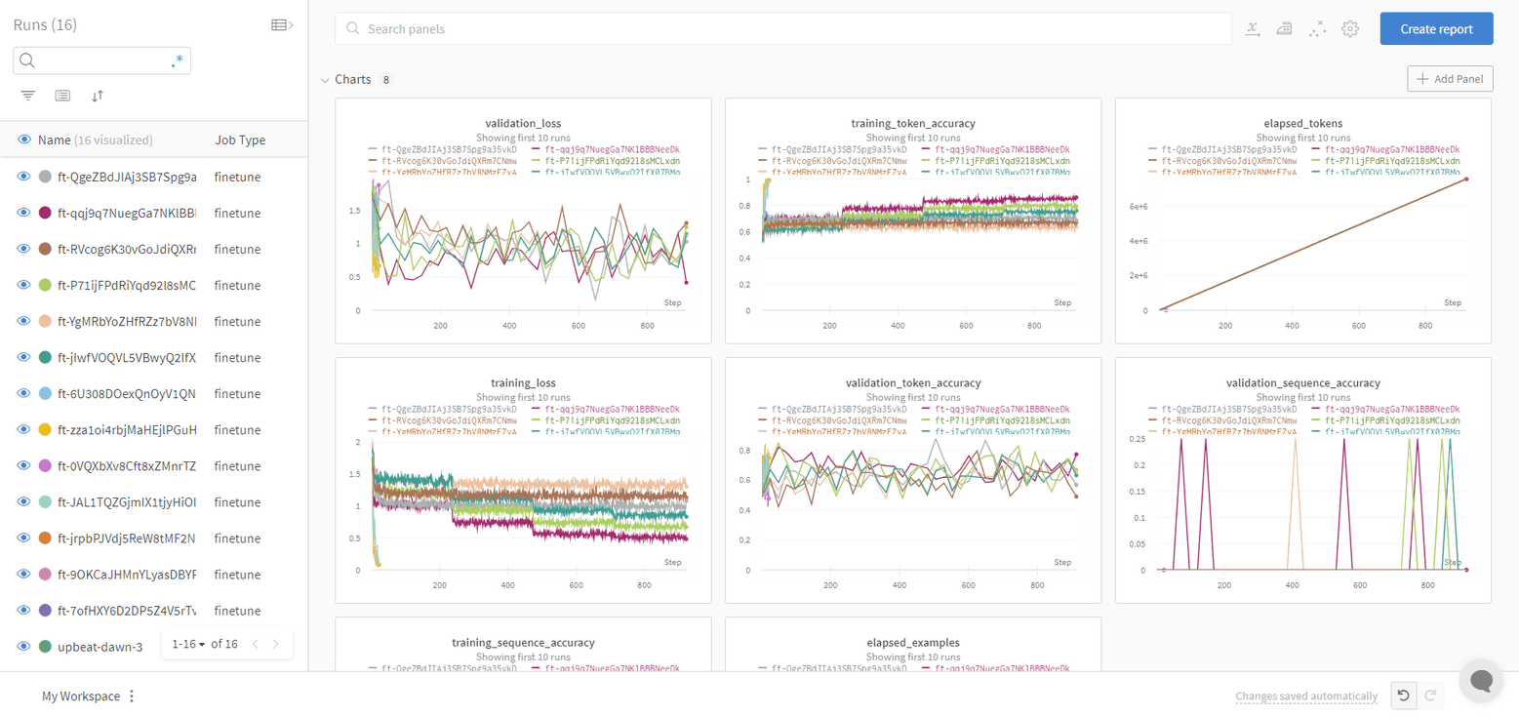
Task: Undo workspace changes
Action: (x=1403, y=696)
